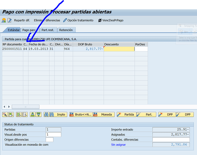Click the Contabs. diferencias input field

(x=171, y=139)
